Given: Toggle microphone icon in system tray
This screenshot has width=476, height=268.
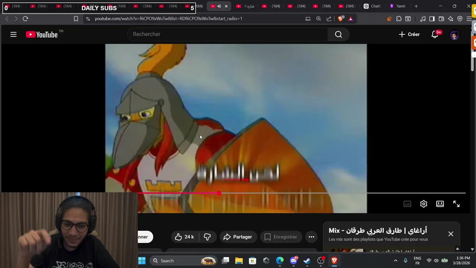Looking at the screenshot, I should (405, 261).
